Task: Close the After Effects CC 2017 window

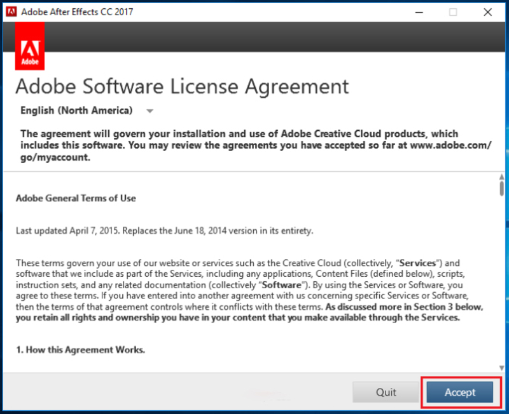Action: [487, 12]
